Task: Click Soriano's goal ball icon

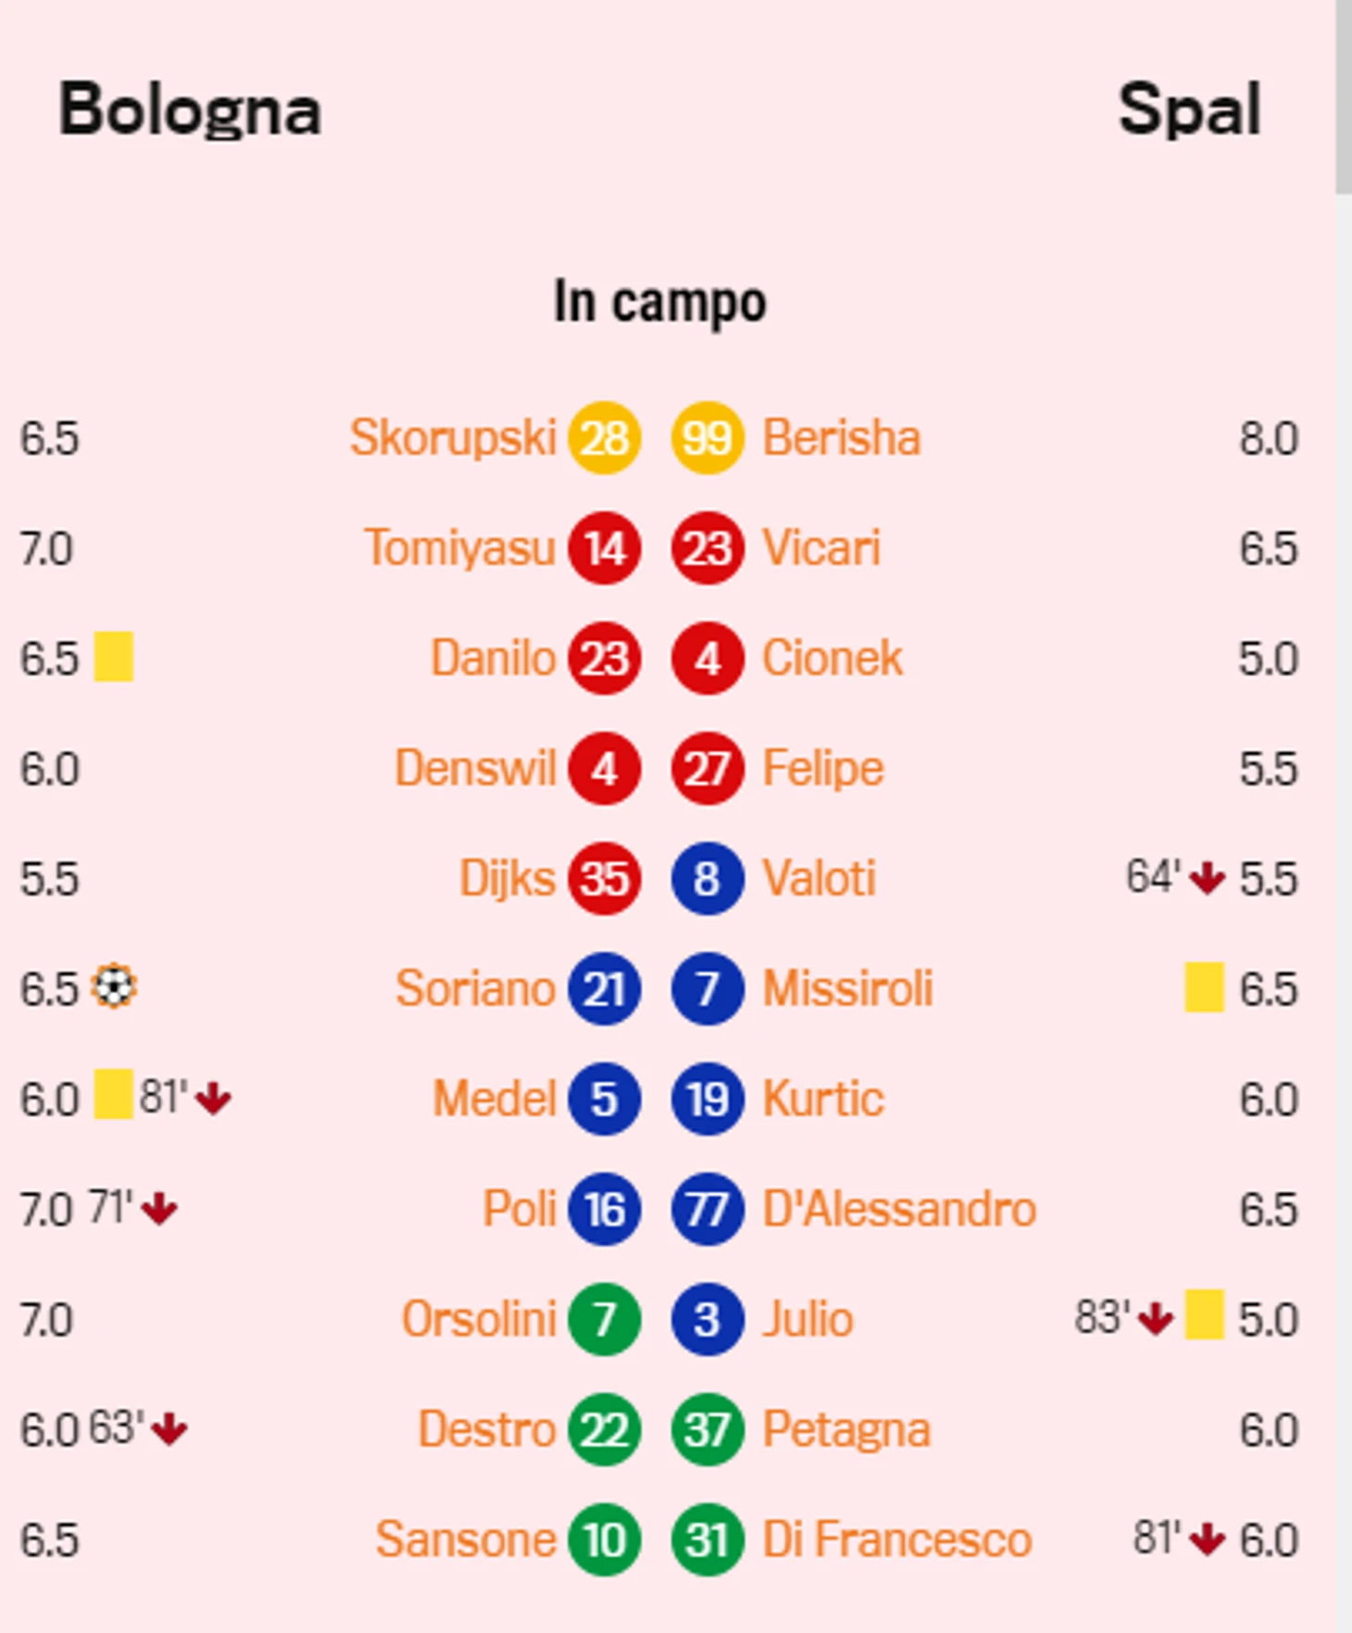Action: 114,986
